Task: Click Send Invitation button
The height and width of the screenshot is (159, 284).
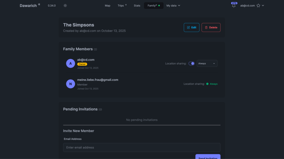Action: pos(208,157)
